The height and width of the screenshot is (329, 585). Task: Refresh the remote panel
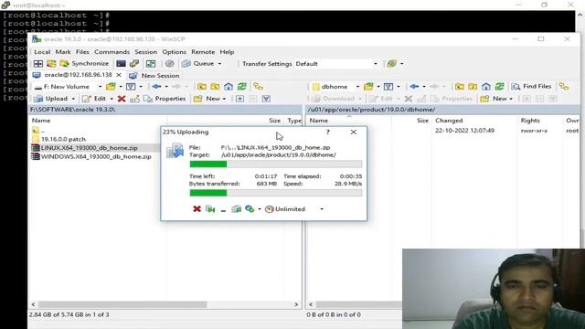tap(500, 87)
